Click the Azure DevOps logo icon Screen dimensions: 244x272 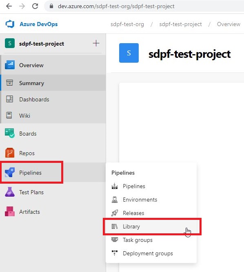10,24
